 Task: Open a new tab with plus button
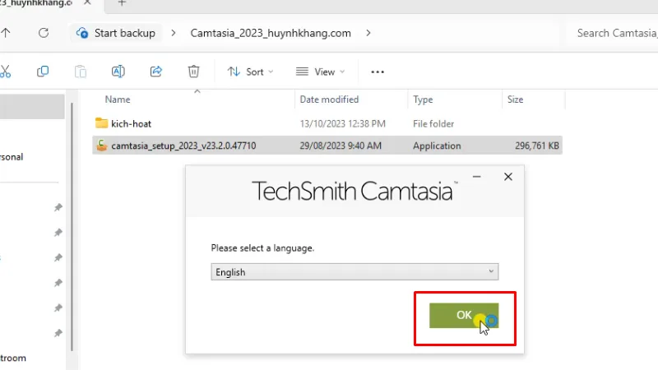coord(122,3)
